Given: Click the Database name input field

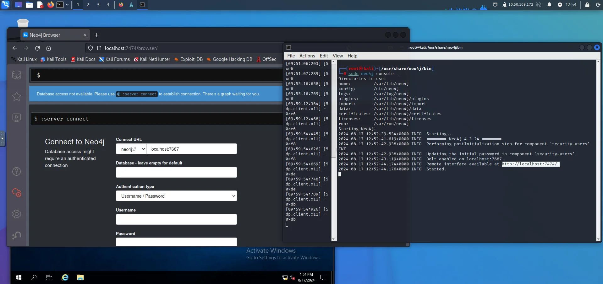Looking at the screenshot, I should click(x=176, y=172).
